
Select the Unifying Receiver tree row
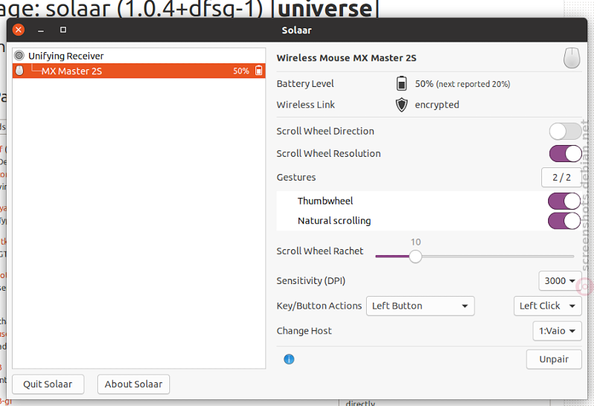click(x=139, y=56)
